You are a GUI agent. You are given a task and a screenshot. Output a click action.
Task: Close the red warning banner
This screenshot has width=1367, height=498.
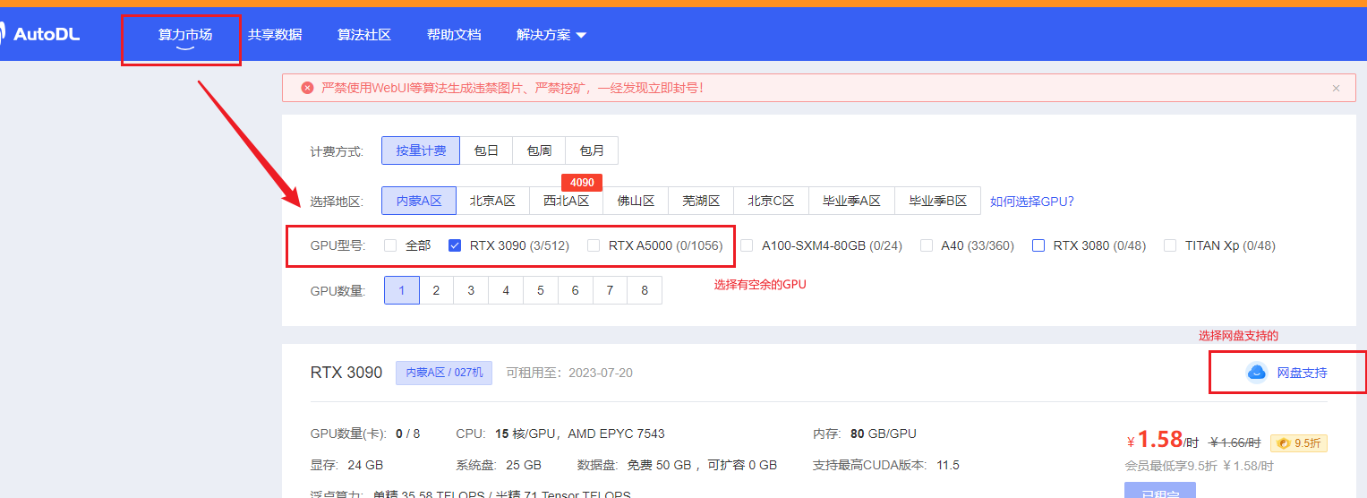click(1336, 88)
